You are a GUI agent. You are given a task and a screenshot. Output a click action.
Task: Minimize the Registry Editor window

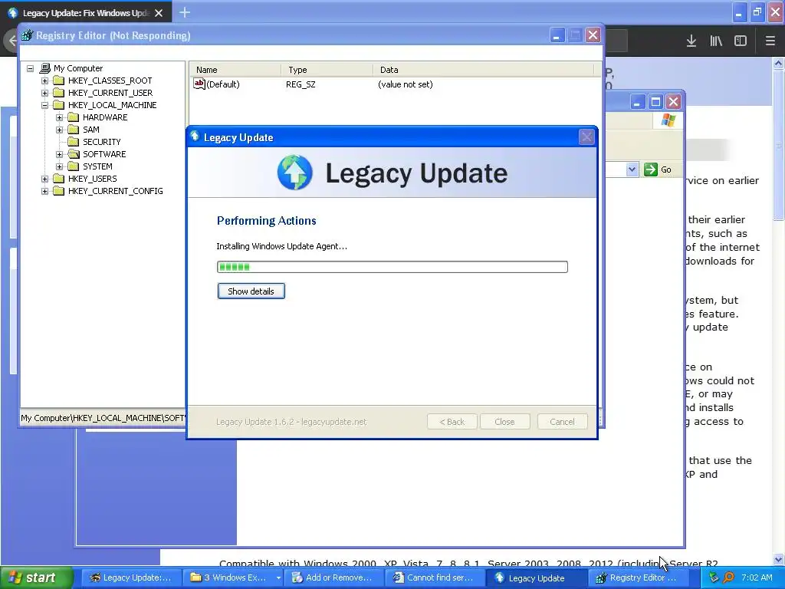557,35
